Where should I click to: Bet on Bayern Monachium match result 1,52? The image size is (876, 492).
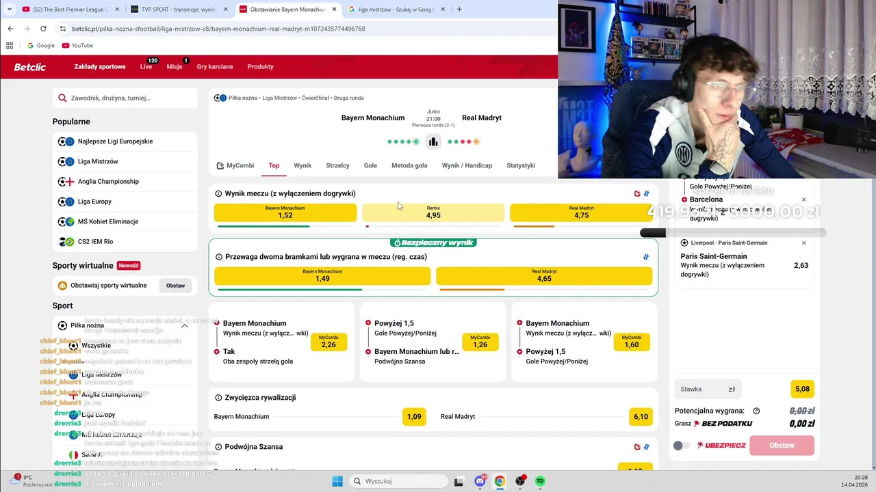[x=285, y=213]
